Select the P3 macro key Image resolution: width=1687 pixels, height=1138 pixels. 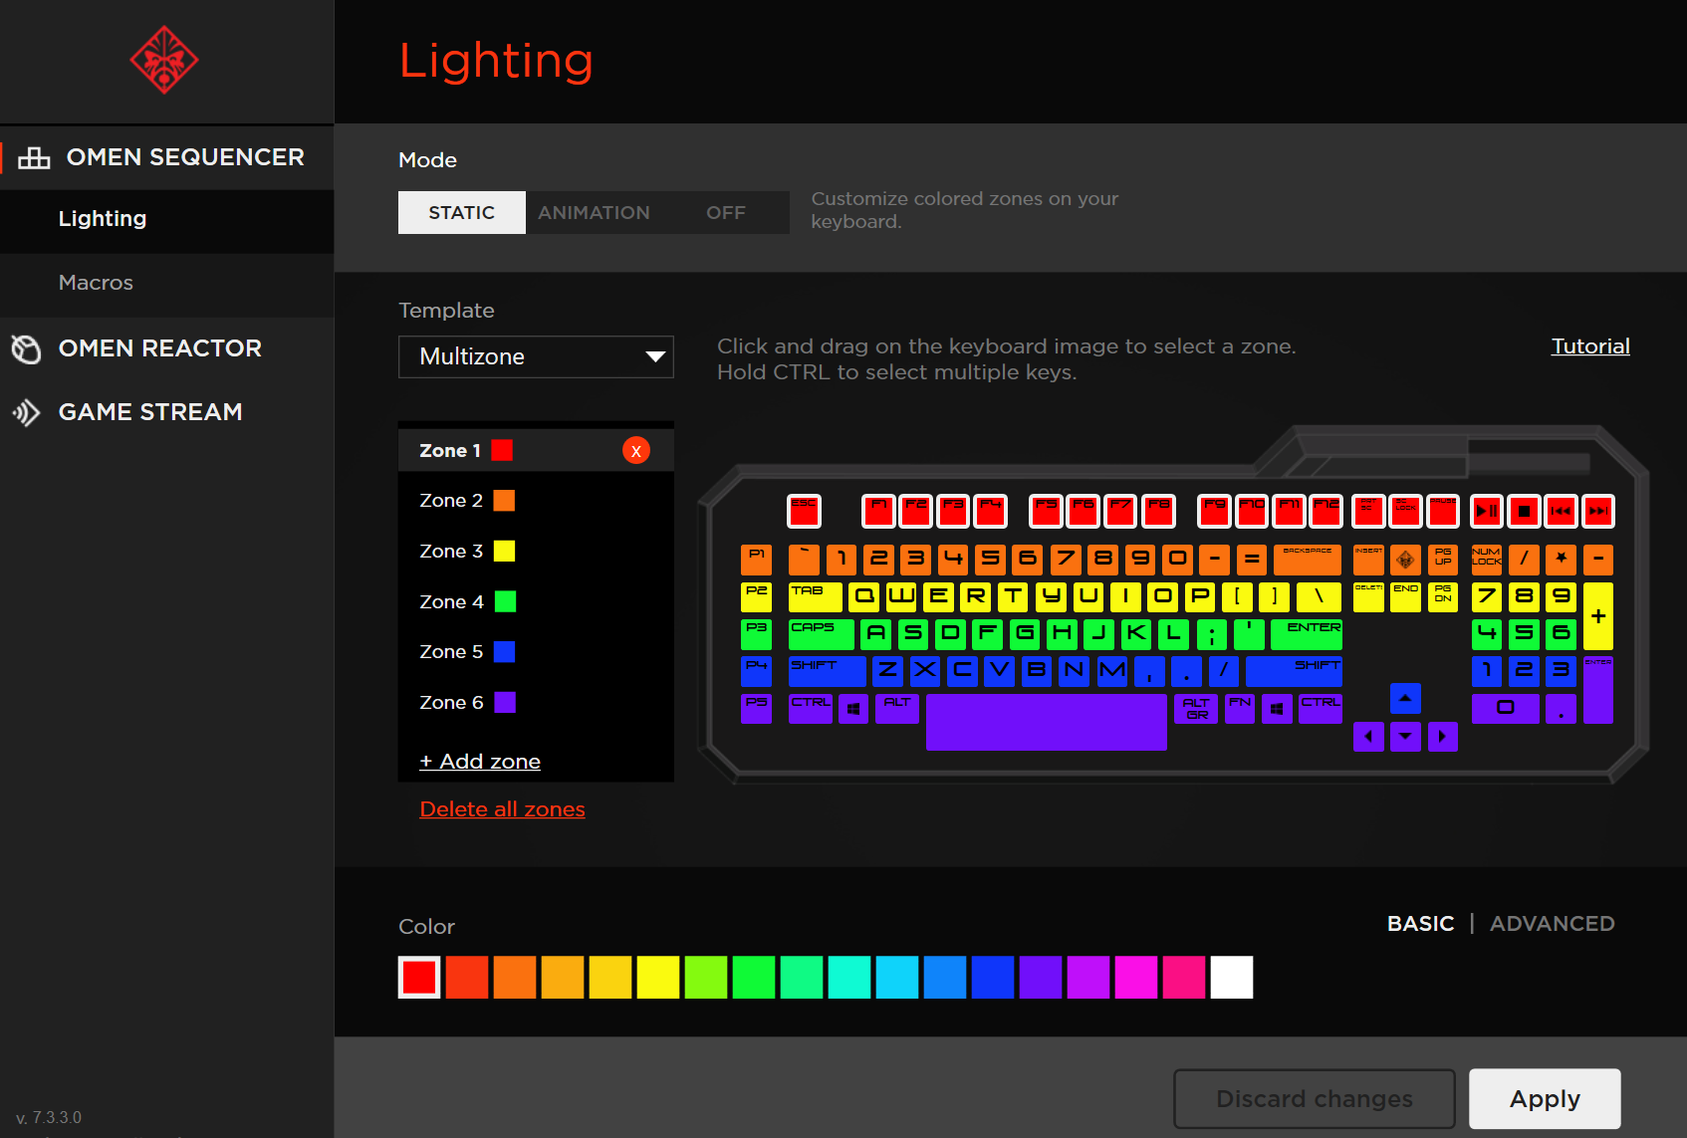click(x=757, y=634)
